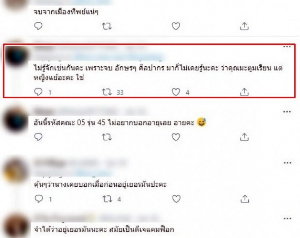Share the เมืองทิพย์แน่ๆ tweet
This screenshot has width=300, height=238.
(x=244, y=26)
